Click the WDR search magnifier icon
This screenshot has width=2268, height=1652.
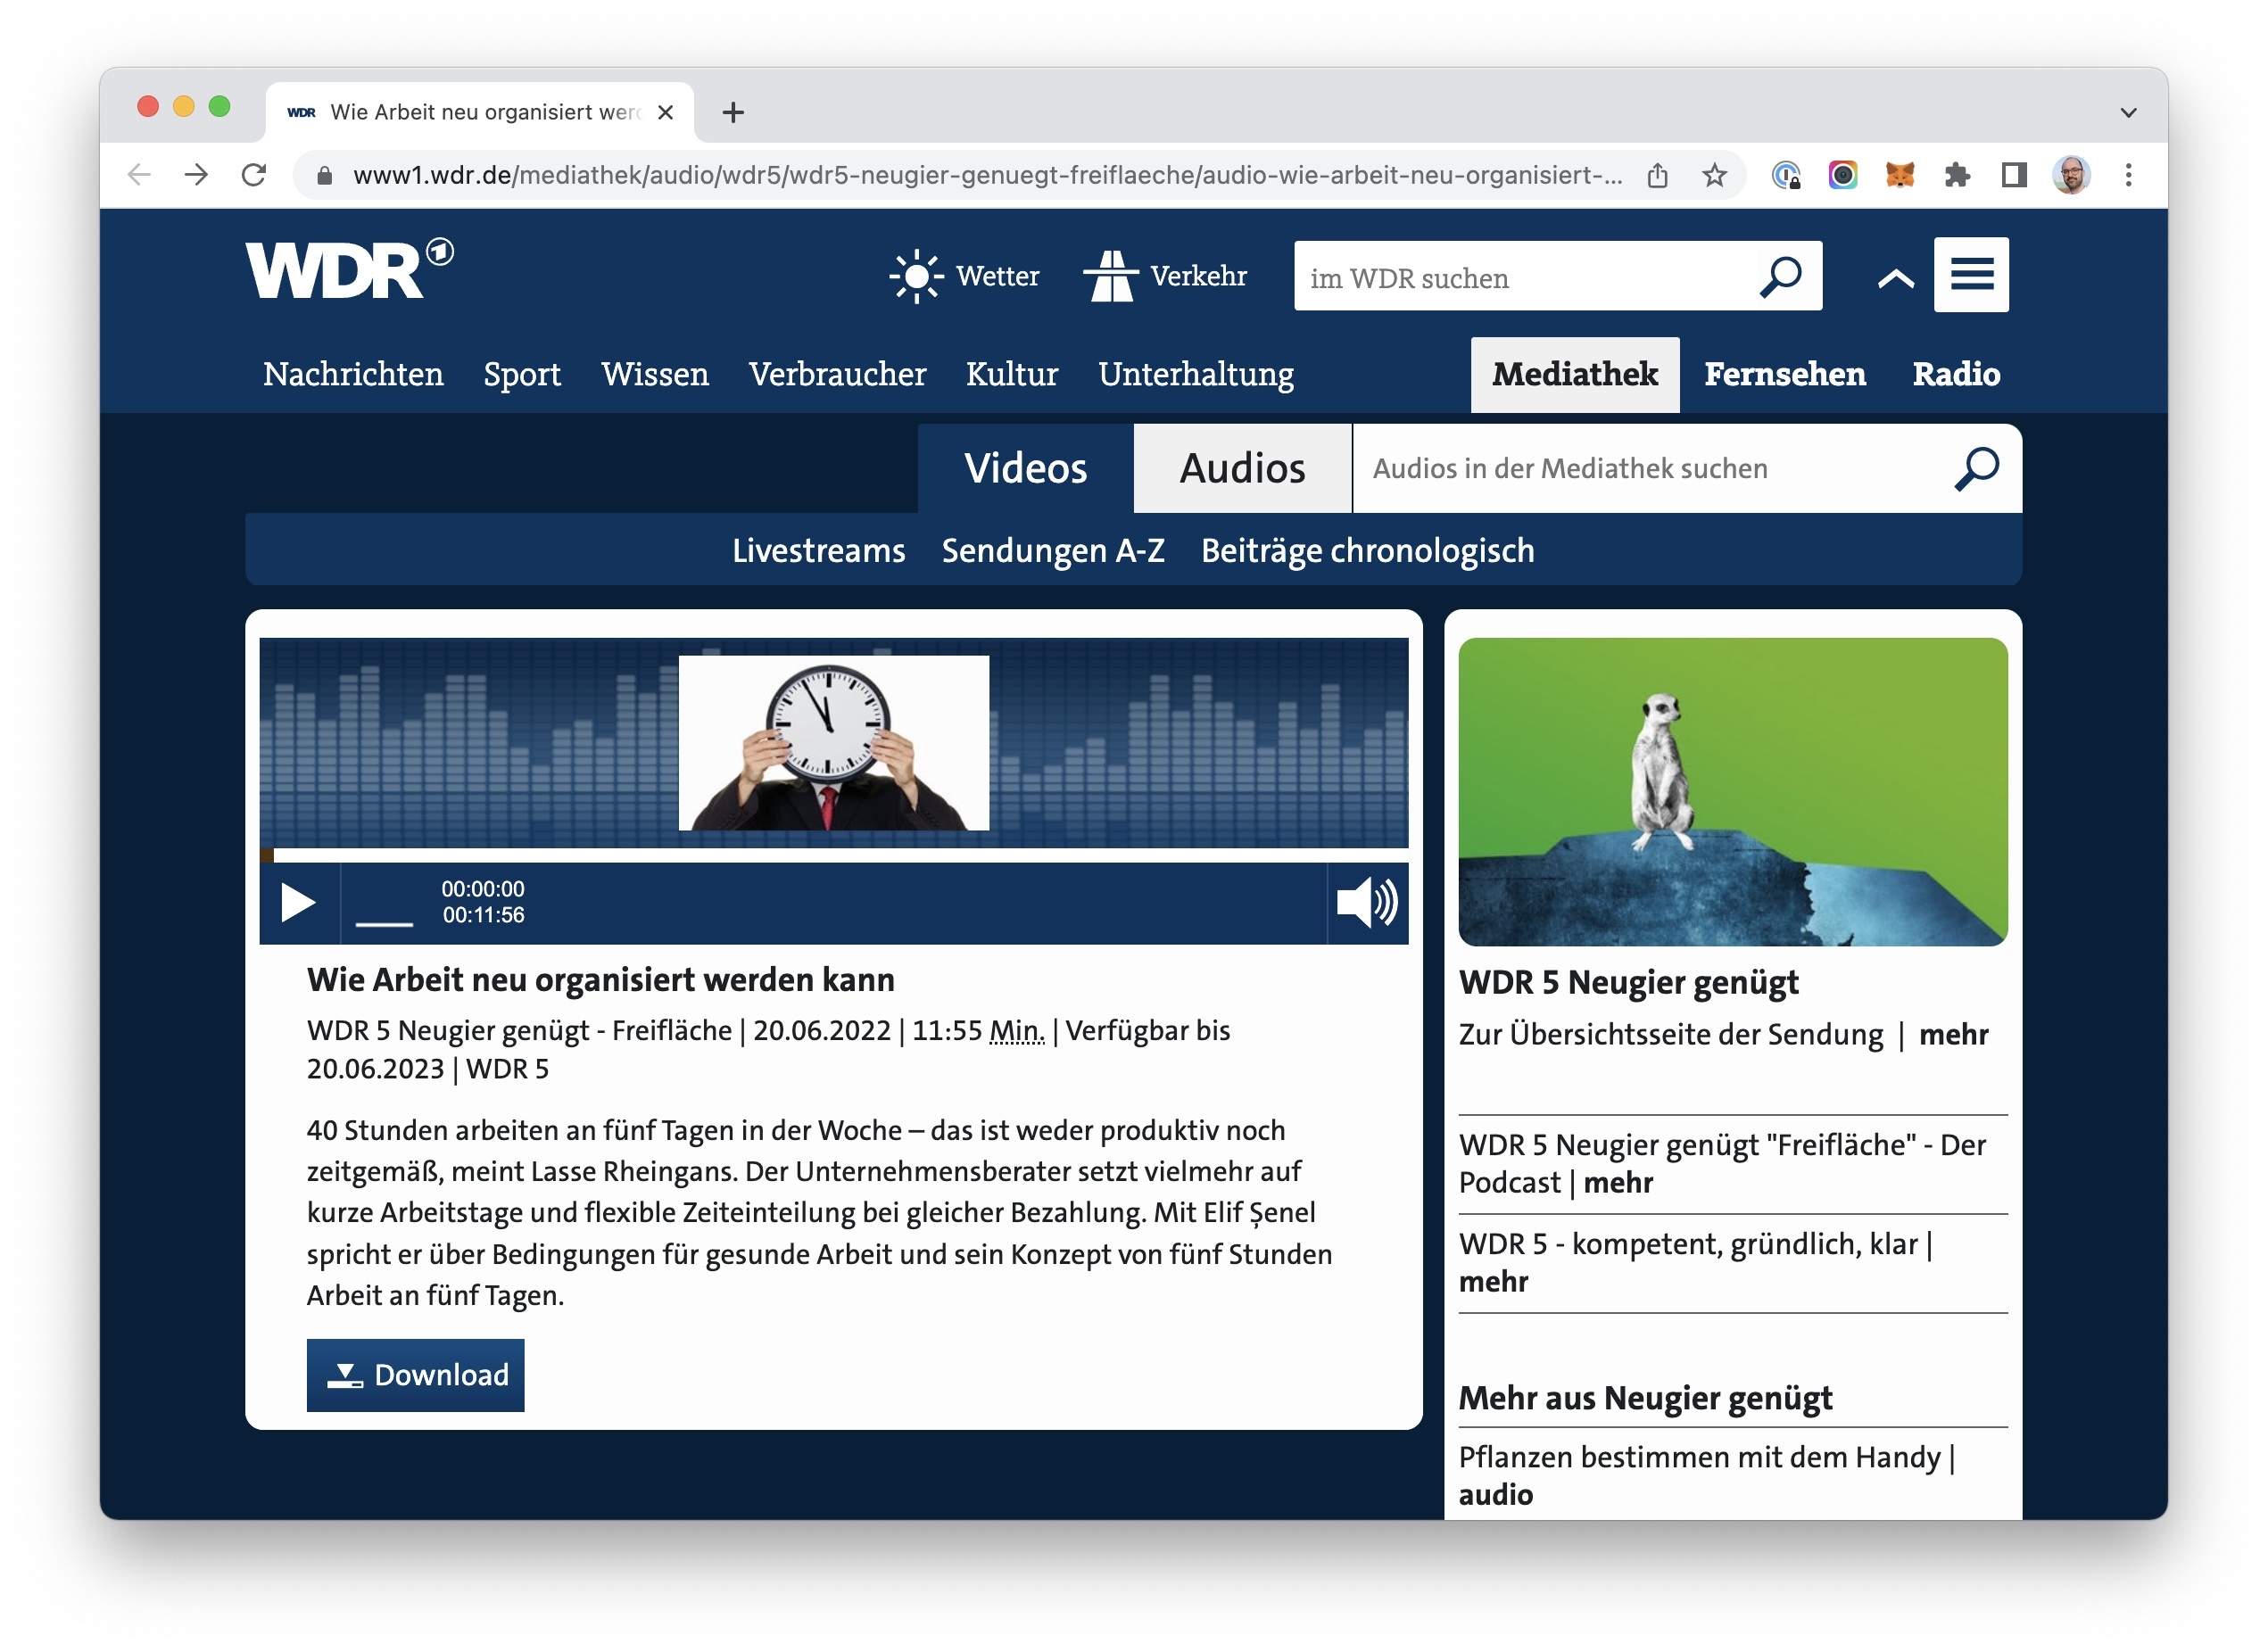tap(1780, 277)
